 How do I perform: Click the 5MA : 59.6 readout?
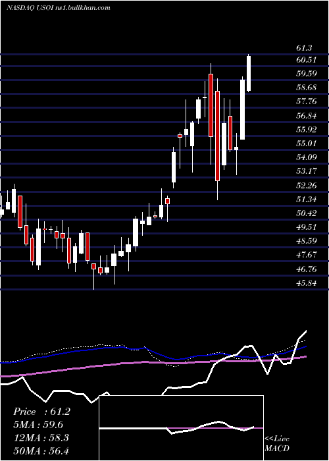38,425
